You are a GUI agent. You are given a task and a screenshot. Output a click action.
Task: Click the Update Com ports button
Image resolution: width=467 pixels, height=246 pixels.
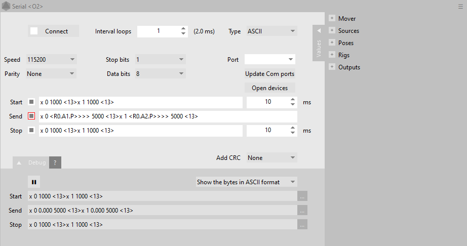pyautogui.click(x=269, y=74)
